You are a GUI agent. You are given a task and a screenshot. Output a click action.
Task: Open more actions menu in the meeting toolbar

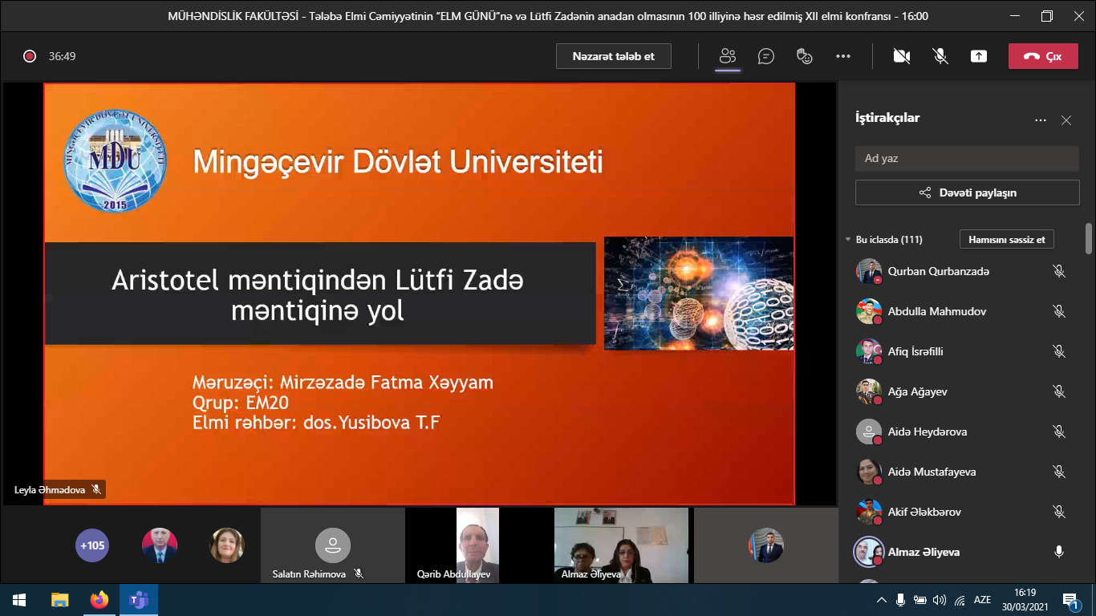click(x=842, y=56)
